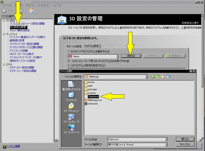Open the Help menu
The width and height of the screenshot is (205, 151).
point(57,5)
